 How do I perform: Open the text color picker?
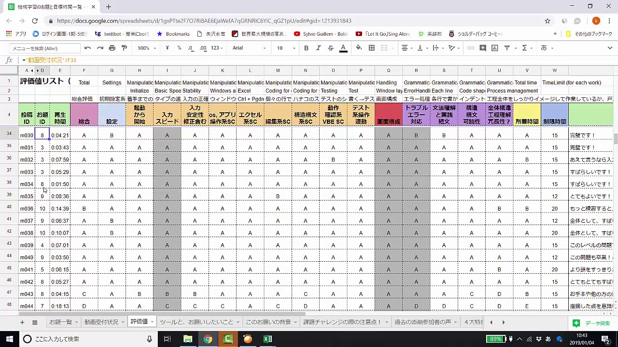coord(343,48)
